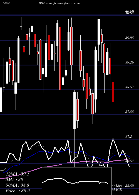Select the 37.88 price level label
The height and width of the screenshot is (195, 139).
(x=130, y=111)
